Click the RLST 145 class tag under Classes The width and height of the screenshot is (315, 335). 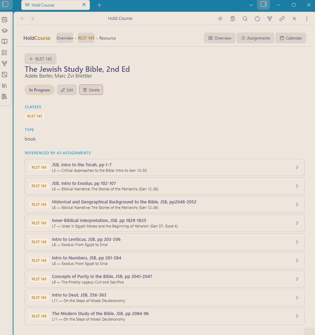pos(35,116)
